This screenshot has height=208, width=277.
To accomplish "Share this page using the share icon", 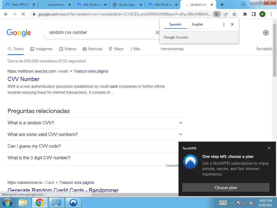I will click(x=226, y=14).
